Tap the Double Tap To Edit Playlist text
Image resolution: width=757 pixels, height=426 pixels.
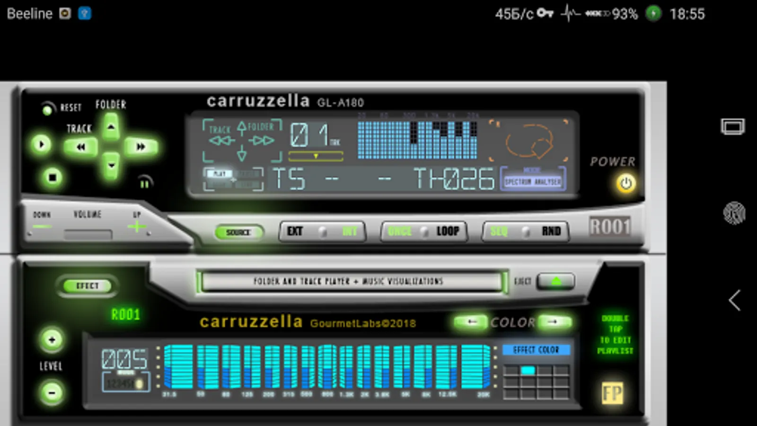pyautogui.click(x=615, y=335)
